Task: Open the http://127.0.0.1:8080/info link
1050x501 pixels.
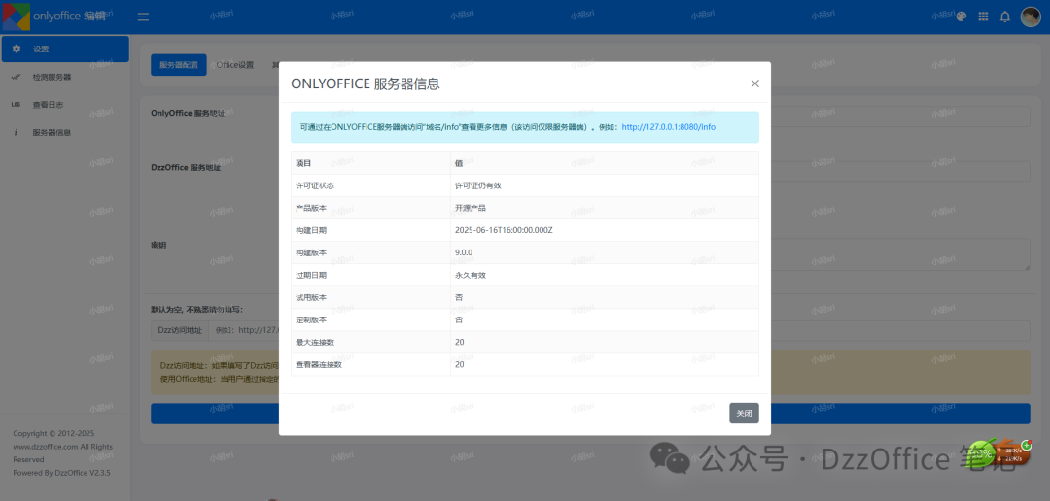Action: point(668,126)
